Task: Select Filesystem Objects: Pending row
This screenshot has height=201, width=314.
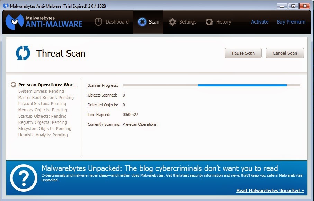Action: [x=45, y=128]
